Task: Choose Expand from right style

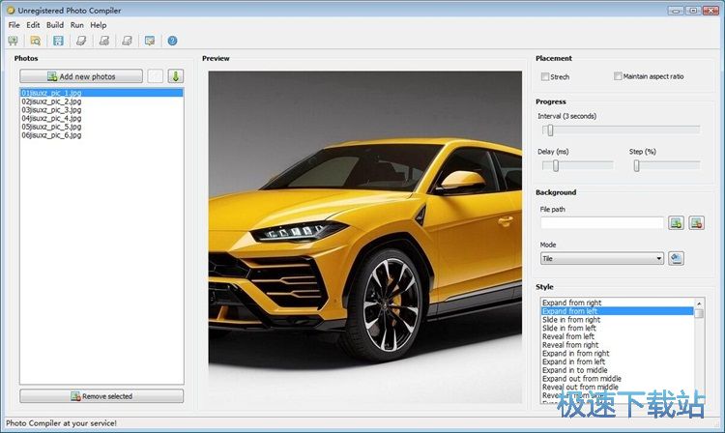Action: pyautogui.click(x=618, y=303)
